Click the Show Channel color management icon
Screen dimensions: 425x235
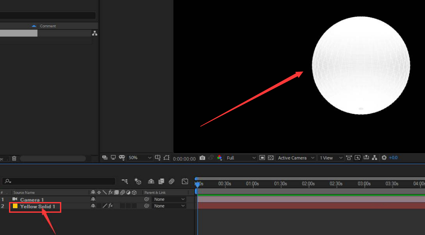click(x=219, y=158)
